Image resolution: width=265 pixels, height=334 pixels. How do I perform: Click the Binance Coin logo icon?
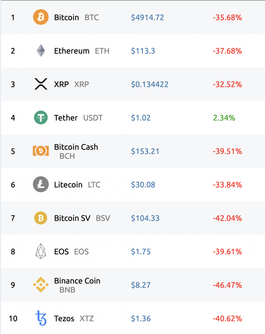coord(41,285)
